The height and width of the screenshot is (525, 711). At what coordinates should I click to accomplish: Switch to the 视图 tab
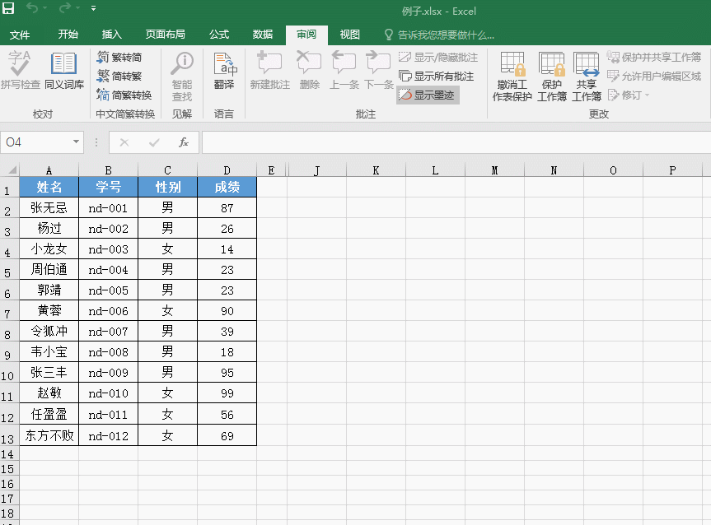coord(349,35)
